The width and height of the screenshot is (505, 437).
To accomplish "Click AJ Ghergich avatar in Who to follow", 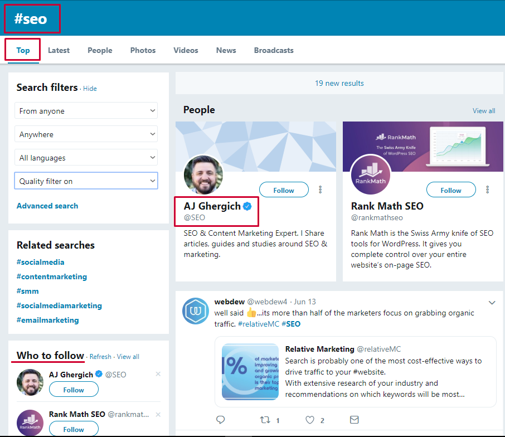I will (30, 382).
